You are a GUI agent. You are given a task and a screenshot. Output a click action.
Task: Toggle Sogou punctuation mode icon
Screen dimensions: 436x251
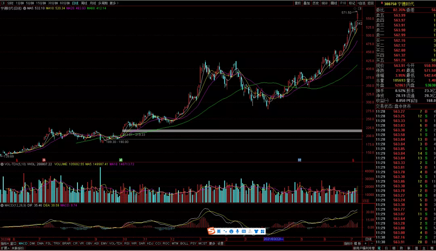pyautogui.click(x=225, y=231)
